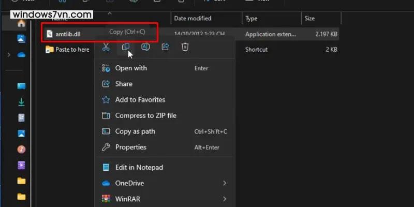The height and width of the screenshot is (207, 414).
Task: Click the Copy icon in context menu
Action: coord(125,47)
